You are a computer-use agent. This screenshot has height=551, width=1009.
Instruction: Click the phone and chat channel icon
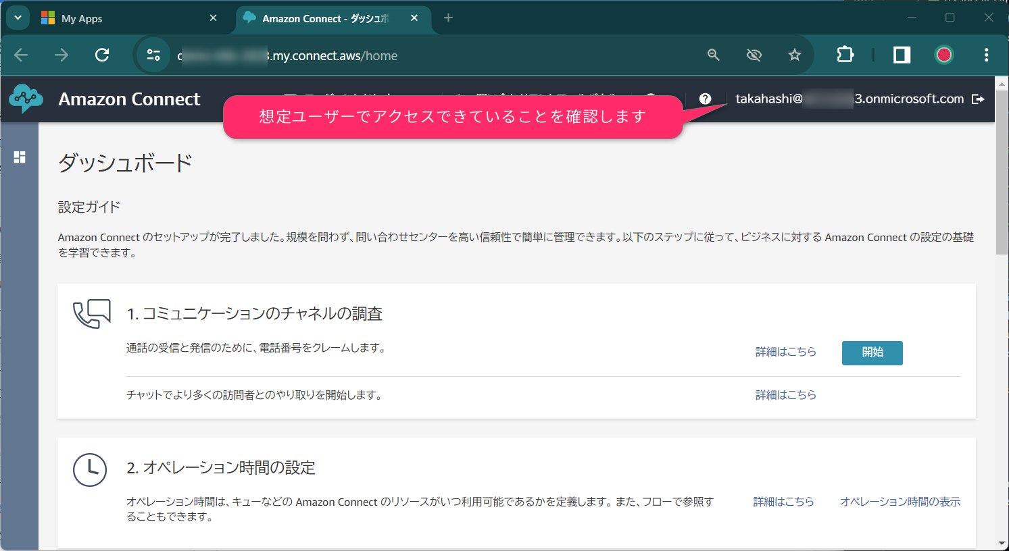pos(91,314)
